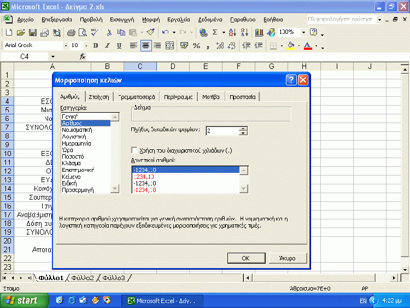The height and width of the screenshot is (308, 410).
Task: Open the Δεδομένα menu
Action: coord(210,20)
